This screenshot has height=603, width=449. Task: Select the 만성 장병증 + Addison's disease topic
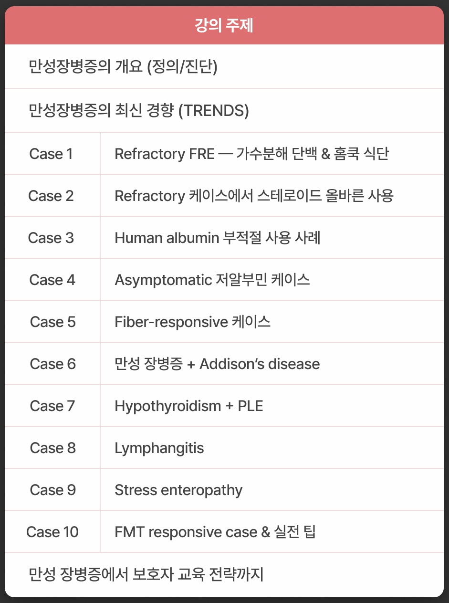(x=217, y=364)
